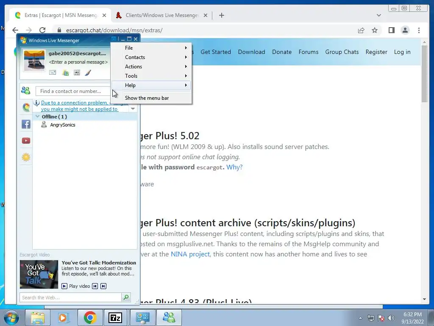Screen dimensions: 434x326
Task: Click the show menu icon in Messenger title bar
Action: click(114, 39)
